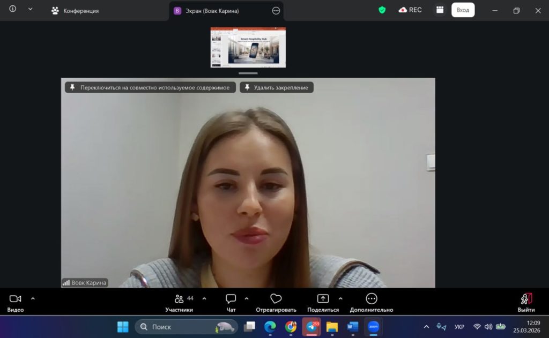Click the shared screen presentation thumbnail
This screenshot has height=338, width=549.
[x=248, y=48]
